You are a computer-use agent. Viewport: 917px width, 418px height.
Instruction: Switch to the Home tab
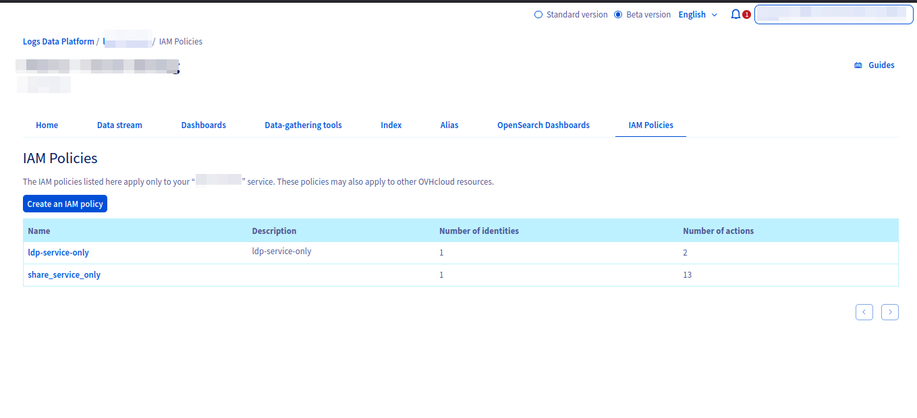tap(47, 125)
